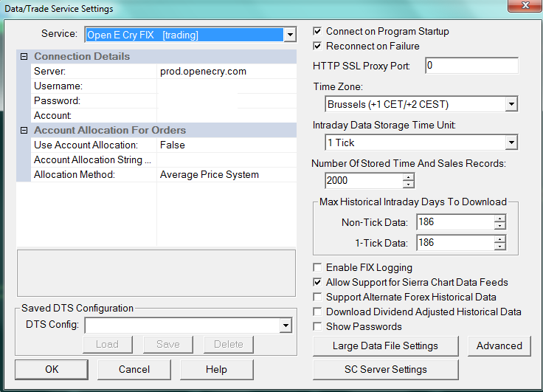
Task: Click the Stored Time And Sales Records field
Action: pyautogui.click(x=364, y=181)
